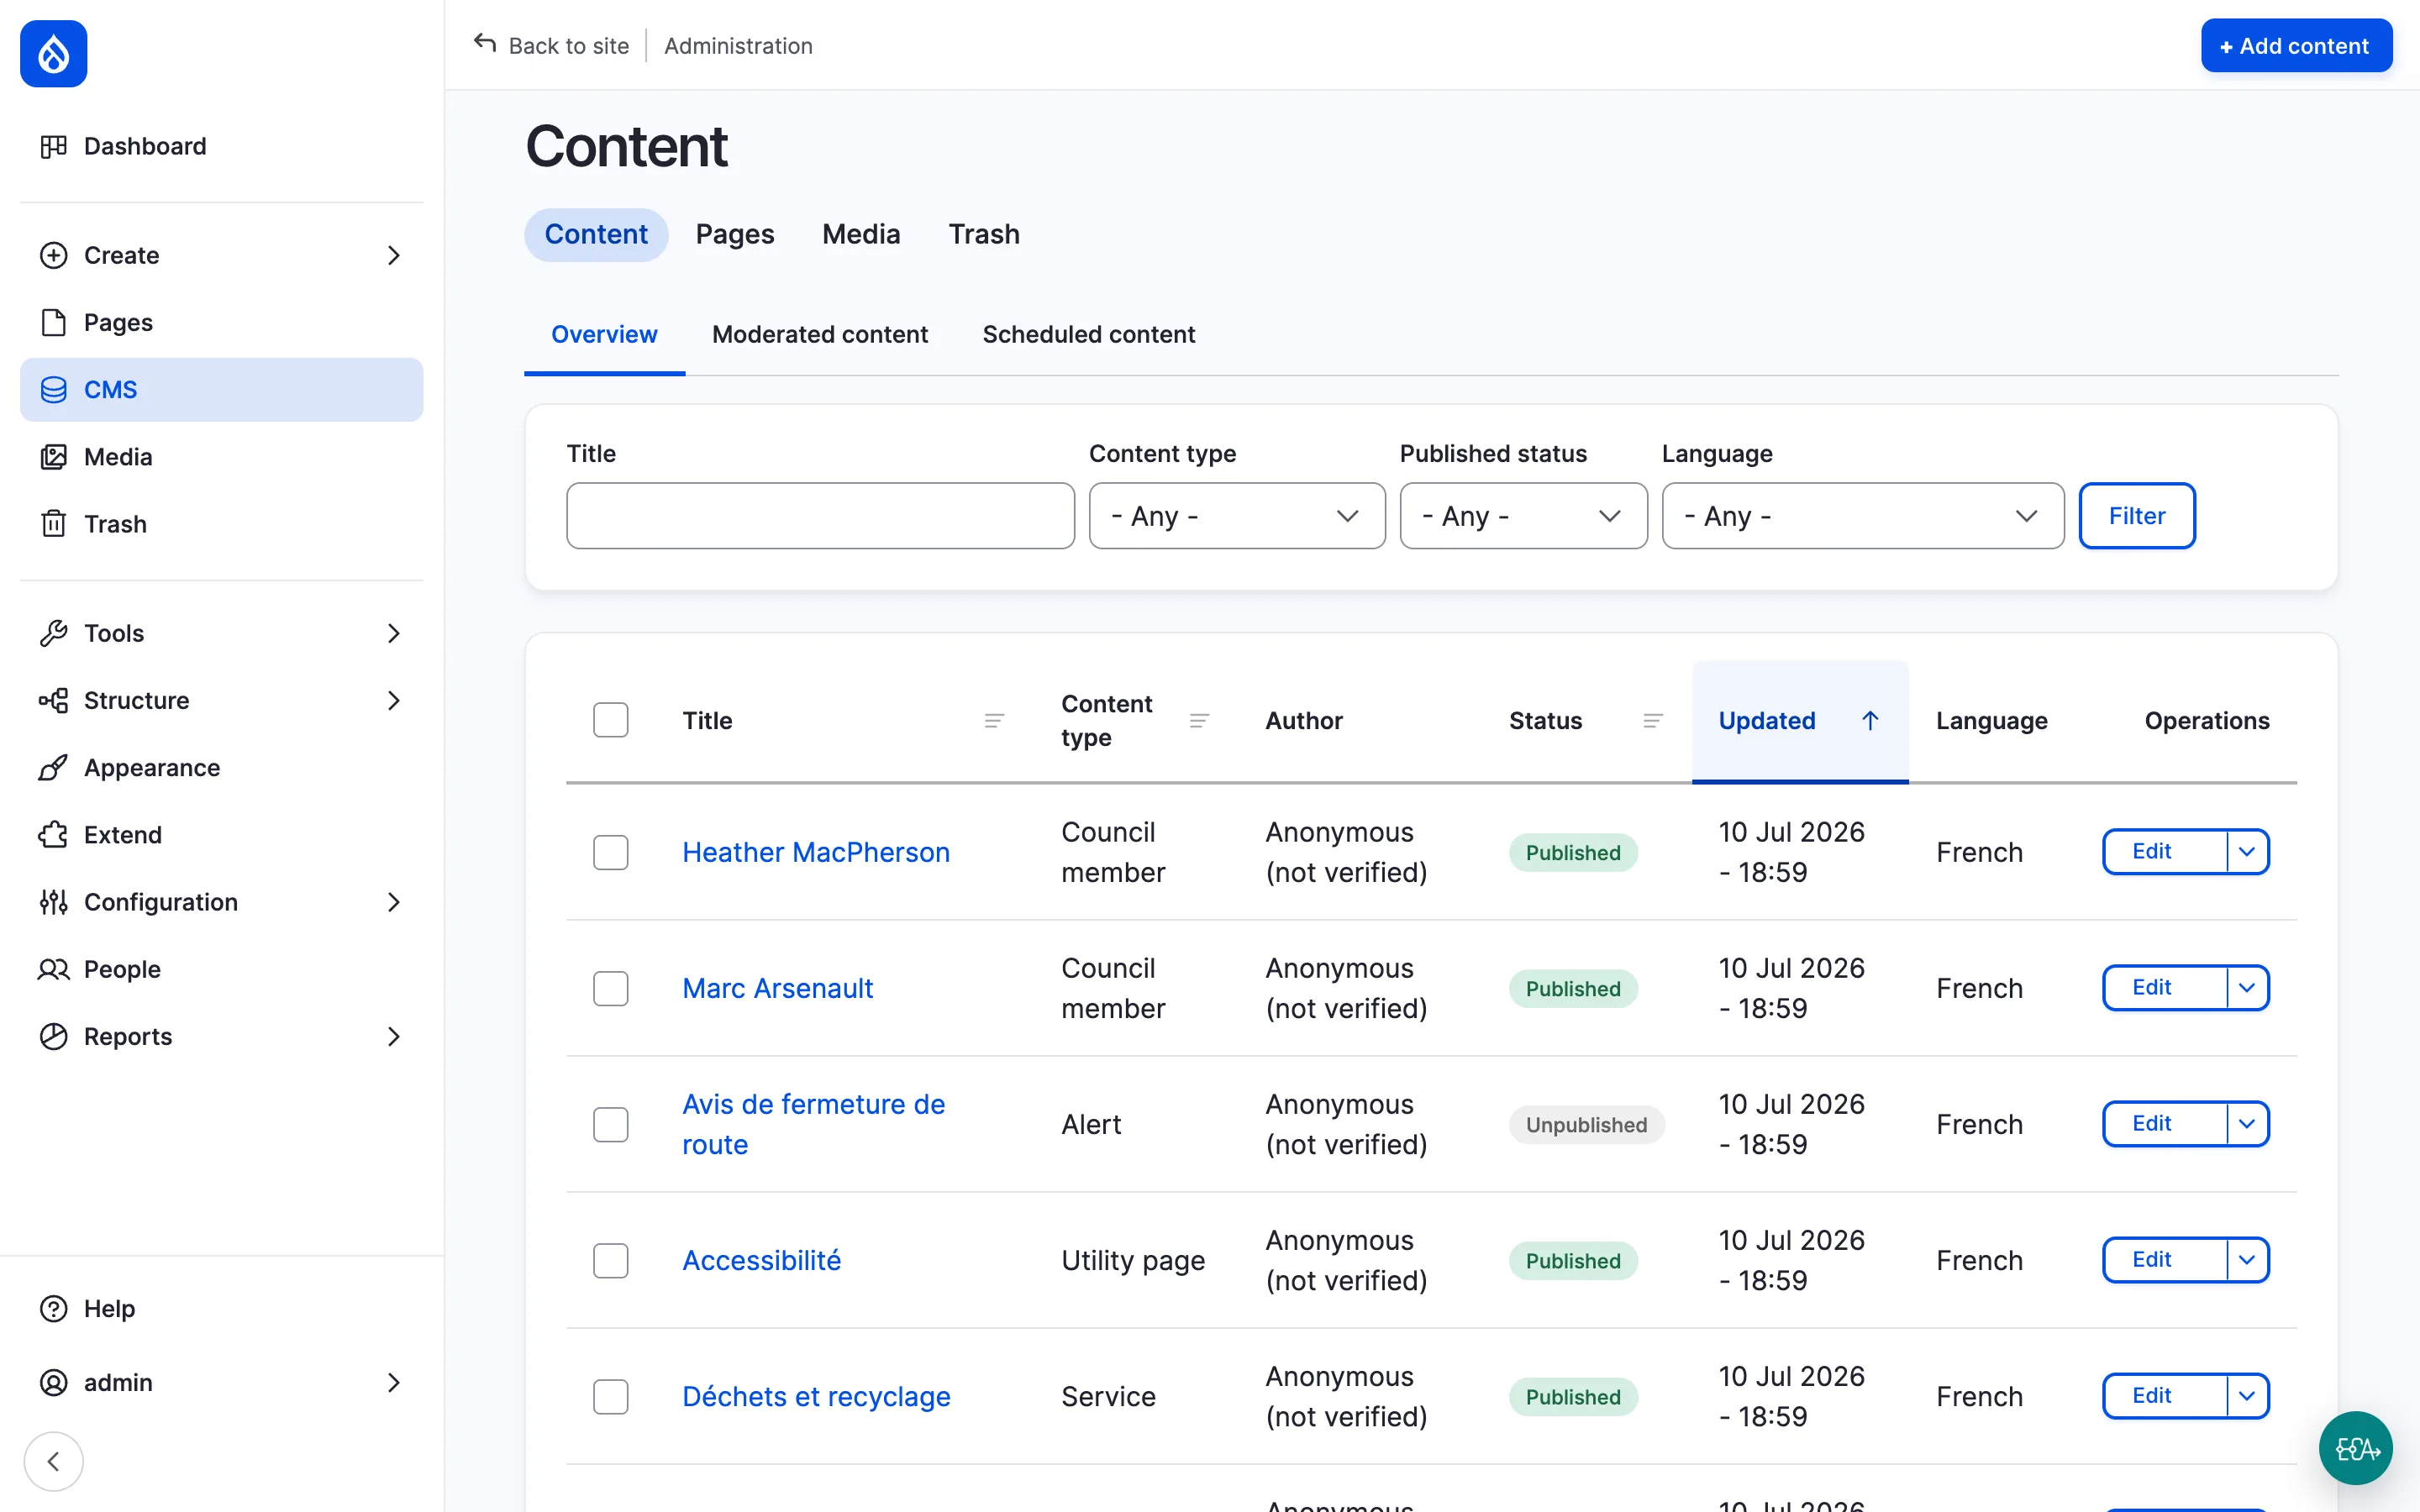Click Edit for Heather MacPherson

(x=2165, y=852)
